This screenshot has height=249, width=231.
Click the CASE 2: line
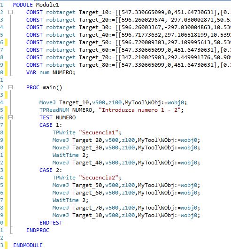coord(51,170)
